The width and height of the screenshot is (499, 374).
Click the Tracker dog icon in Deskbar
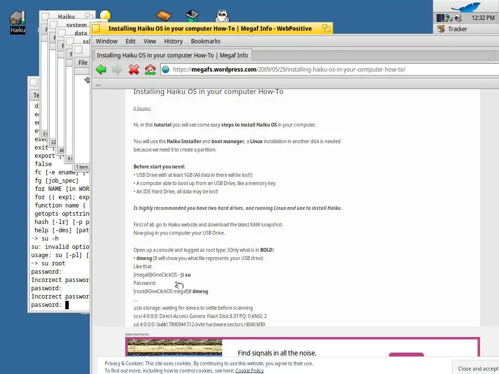pos(441,29)
